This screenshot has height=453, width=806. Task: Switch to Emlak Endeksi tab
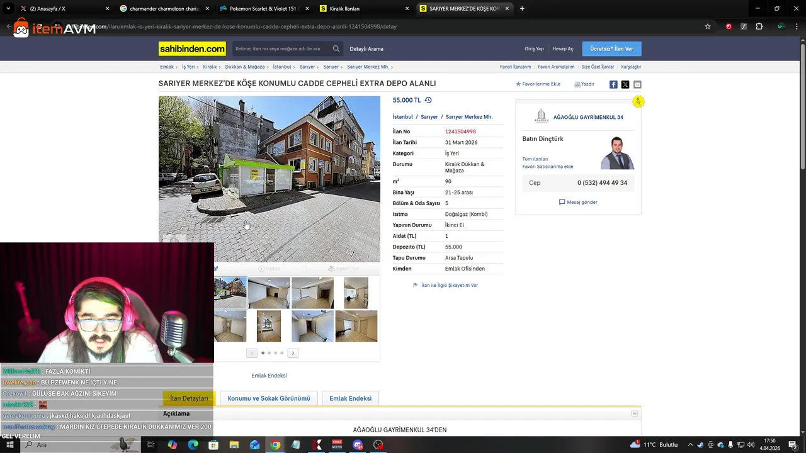pos(350,398)
